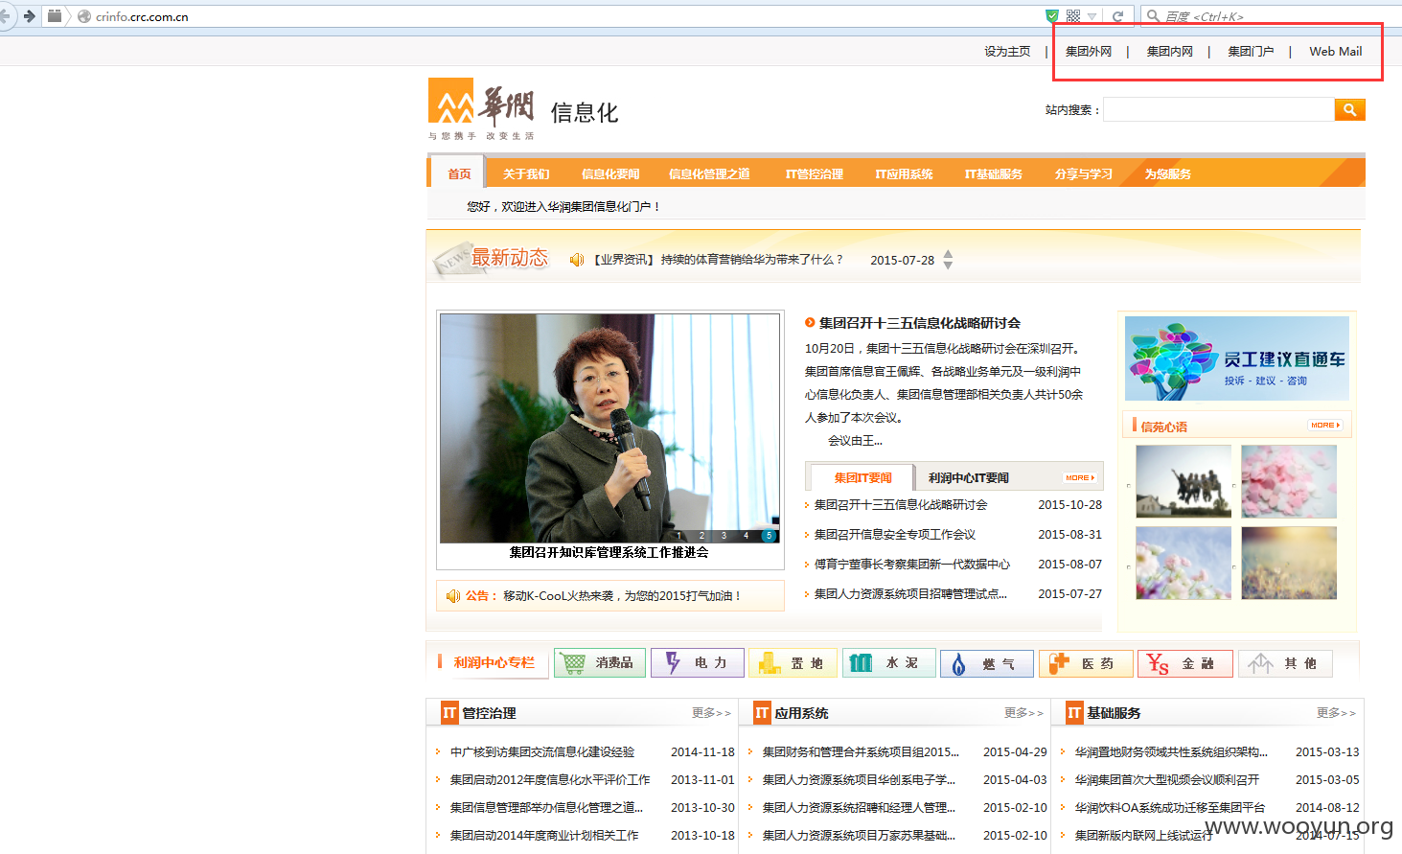Click the folder icon beside the address bar

click(x=55, y=16)
